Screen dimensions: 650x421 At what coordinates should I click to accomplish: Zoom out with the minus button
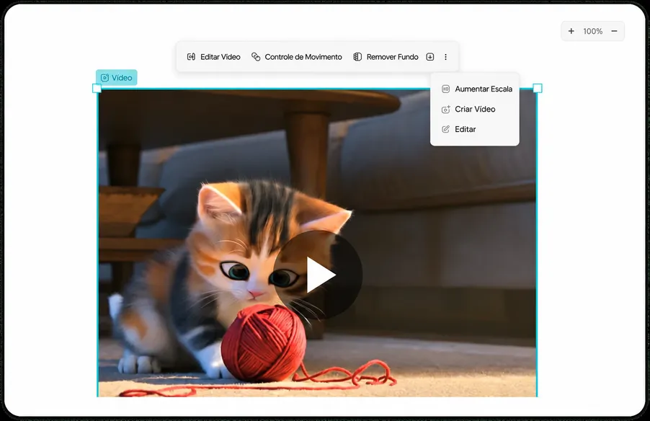pyautogui.click(x=615, y=31)
